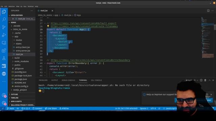Close root.jsx in Open Editors list
216x121 pixels.
click(x=13, y=19)
